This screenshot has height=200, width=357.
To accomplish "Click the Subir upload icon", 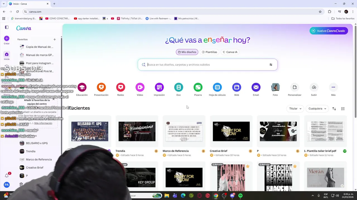I will coord(314,87).
